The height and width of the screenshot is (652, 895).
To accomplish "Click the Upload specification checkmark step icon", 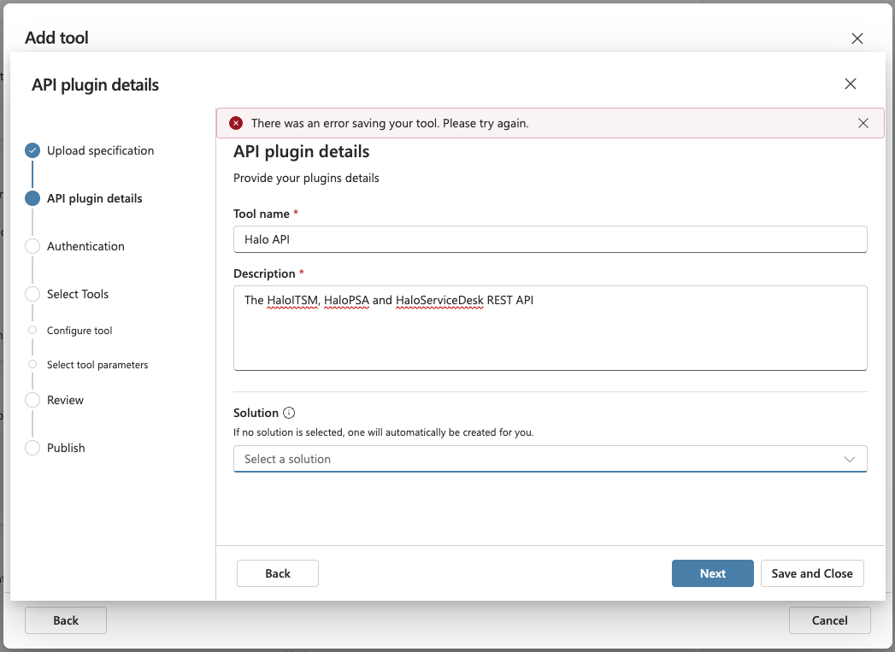I will 32,150.
